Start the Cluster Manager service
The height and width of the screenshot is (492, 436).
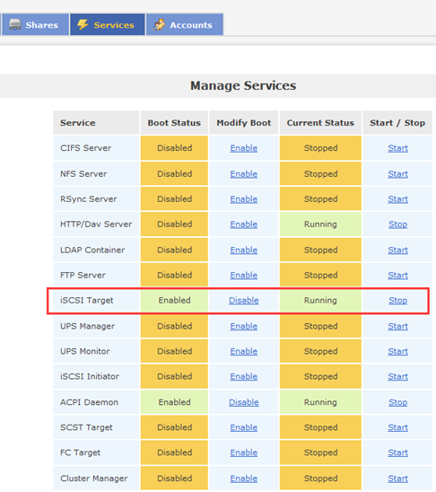tap(397, 479)
